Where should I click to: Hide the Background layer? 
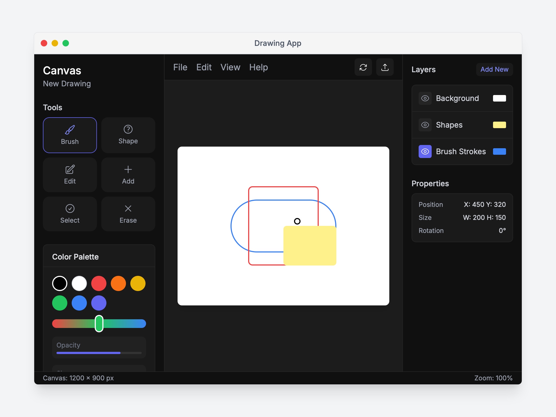click(x=425, y=98)
